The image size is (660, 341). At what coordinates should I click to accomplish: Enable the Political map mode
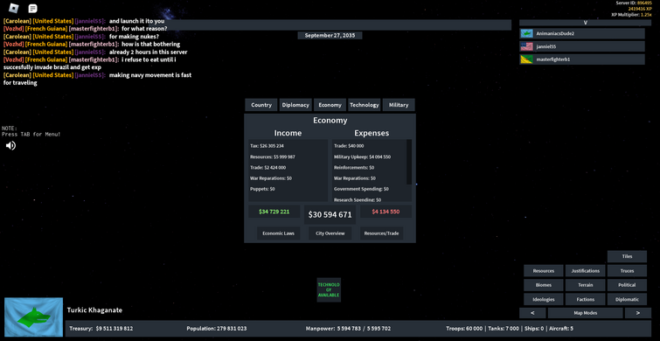pos(627,285)
